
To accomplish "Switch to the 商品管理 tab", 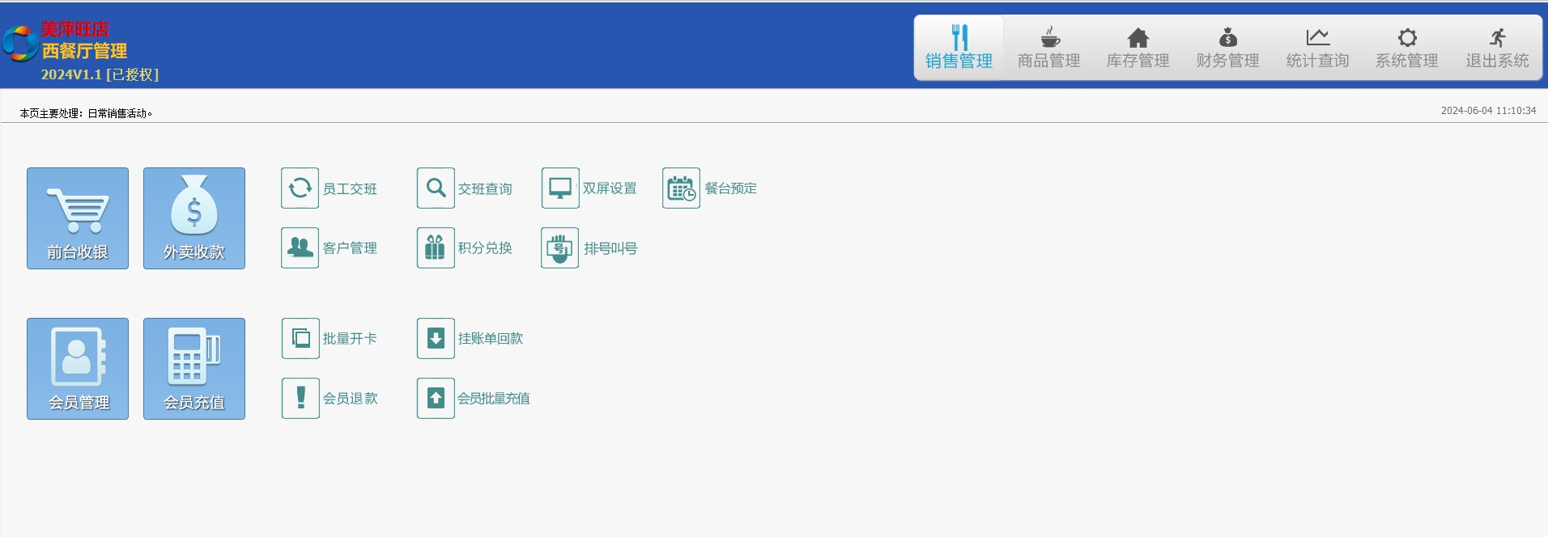I will tap(1048, 49).
